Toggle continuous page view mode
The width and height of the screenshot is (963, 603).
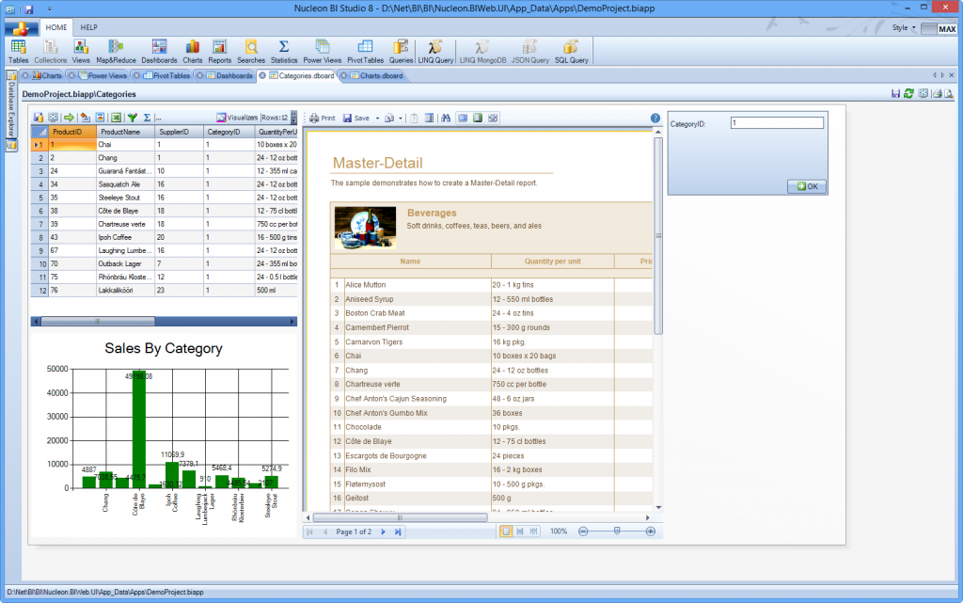point(521,532)
